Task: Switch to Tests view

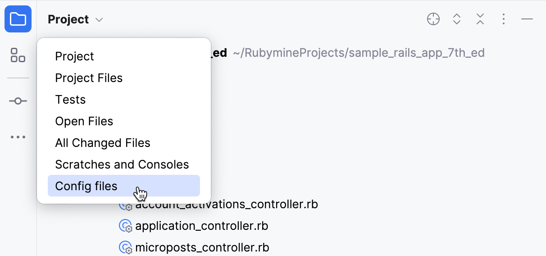Action: coord(70,100)
